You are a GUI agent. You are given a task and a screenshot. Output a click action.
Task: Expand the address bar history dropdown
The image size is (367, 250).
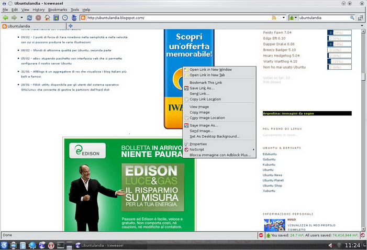[283, 18]
